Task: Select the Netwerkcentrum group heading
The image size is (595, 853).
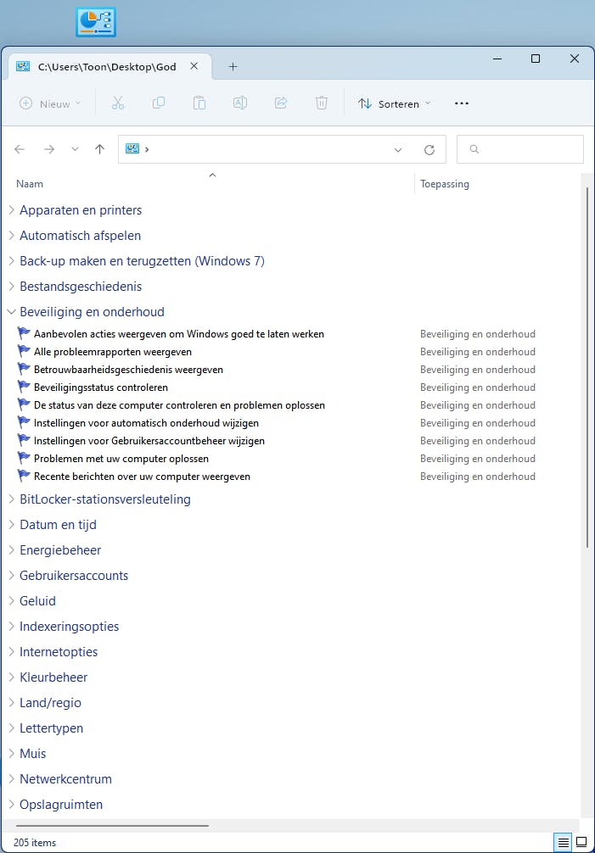Action: 66,779
